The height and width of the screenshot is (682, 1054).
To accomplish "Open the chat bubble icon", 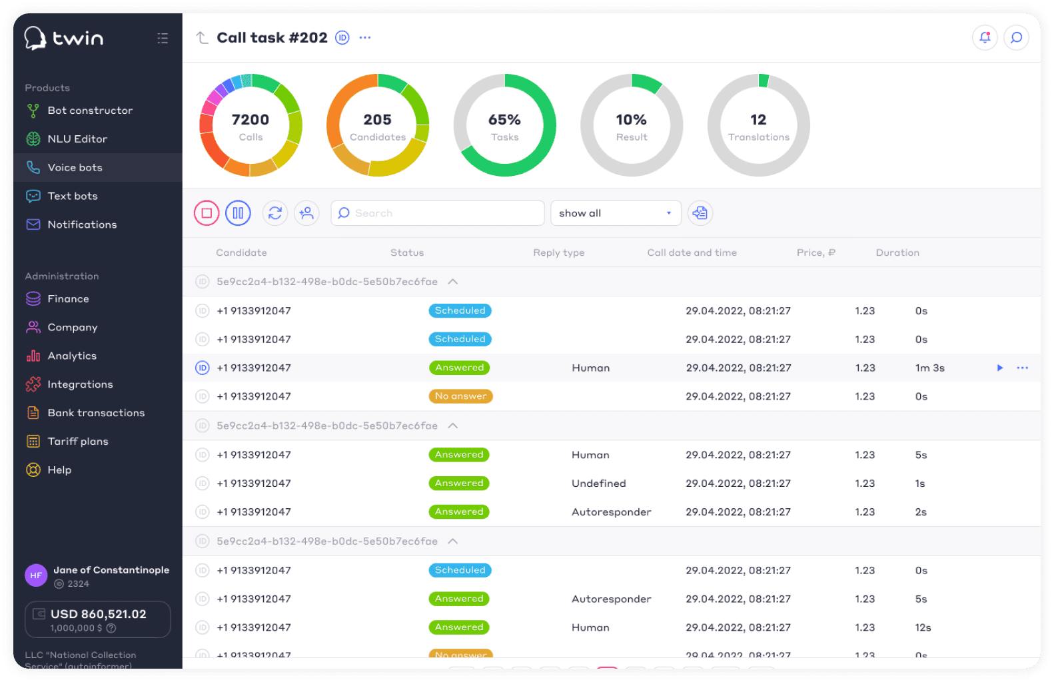I will [1016, 38].
